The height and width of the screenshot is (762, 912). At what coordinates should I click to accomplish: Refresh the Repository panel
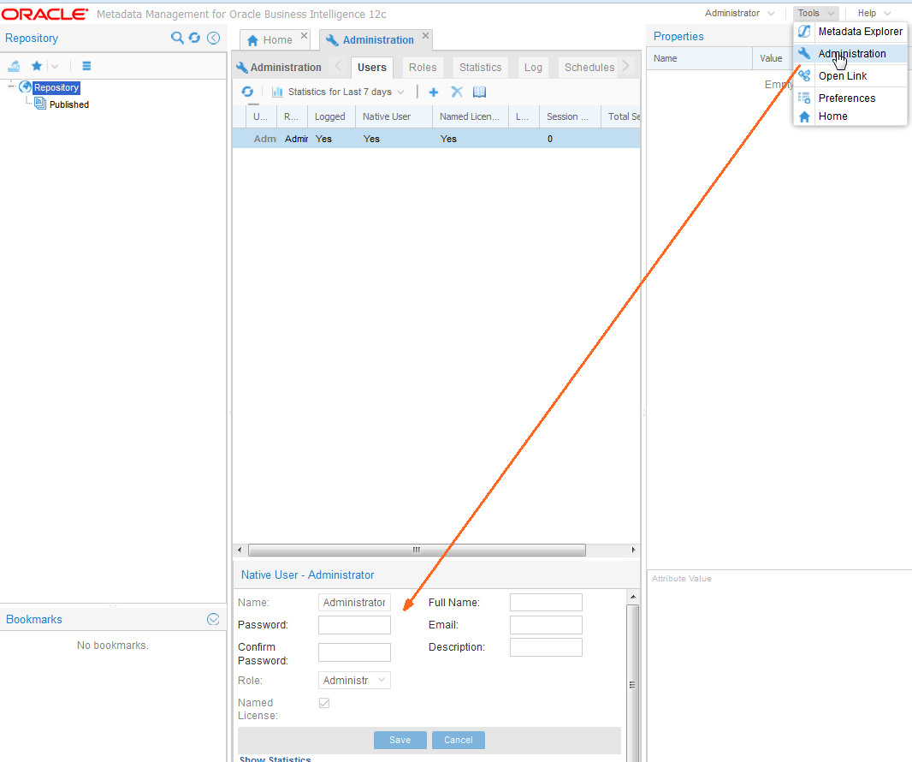coord(195,38)
